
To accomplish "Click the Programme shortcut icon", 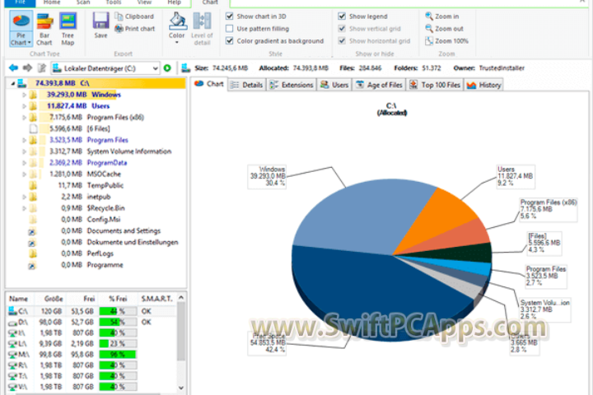I will [x=32, y=265].
